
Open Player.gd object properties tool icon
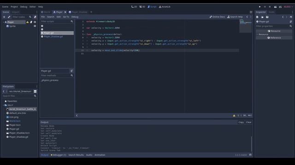tap(291, 22)
